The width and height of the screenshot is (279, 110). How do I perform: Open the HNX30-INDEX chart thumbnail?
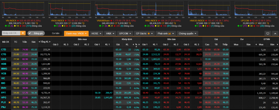click(209, 9)
